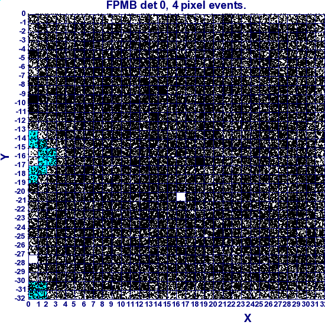
Task: Select the solid white cell at X 0, Y -28
Action: click(33, 259)
